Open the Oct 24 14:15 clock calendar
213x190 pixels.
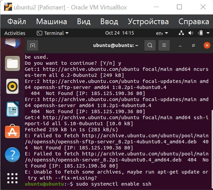coord(120,33)
